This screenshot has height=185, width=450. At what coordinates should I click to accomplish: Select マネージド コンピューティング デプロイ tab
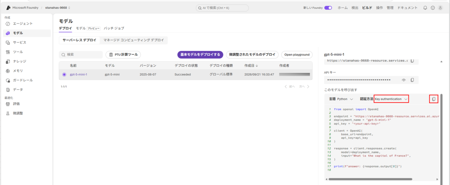point(134,40)
